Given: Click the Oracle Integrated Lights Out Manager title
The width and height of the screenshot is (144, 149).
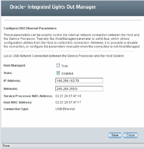Looking at the screenshot, I should tap(53, 7).
